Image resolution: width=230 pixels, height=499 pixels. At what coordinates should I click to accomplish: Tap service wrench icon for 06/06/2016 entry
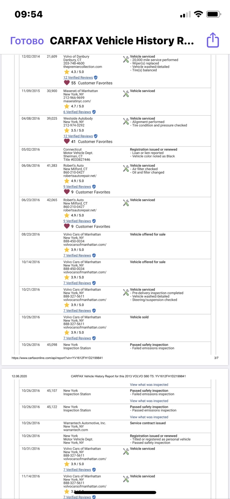coord(126,168)
